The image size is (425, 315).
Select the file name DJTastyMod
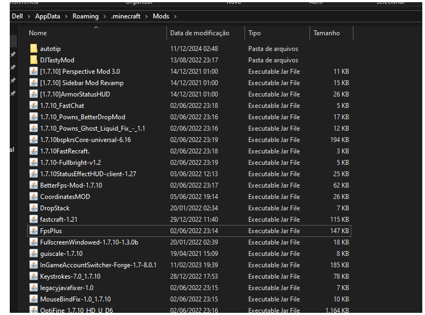(57, 60)
